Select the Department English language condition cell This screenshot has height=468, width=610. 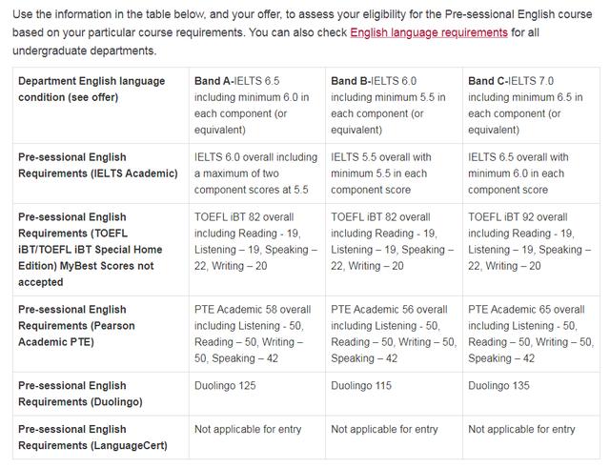click(101, 106)
